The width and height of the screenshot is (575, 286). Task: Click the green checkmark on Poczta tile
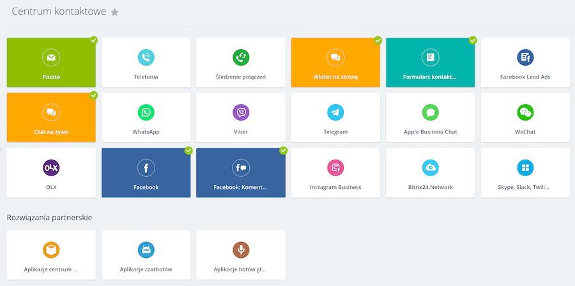93,40
